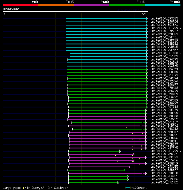Screen dimensions: 183x190
Task: Click the UniRef100_Q5B1F7 label
Action: (164, 144)
